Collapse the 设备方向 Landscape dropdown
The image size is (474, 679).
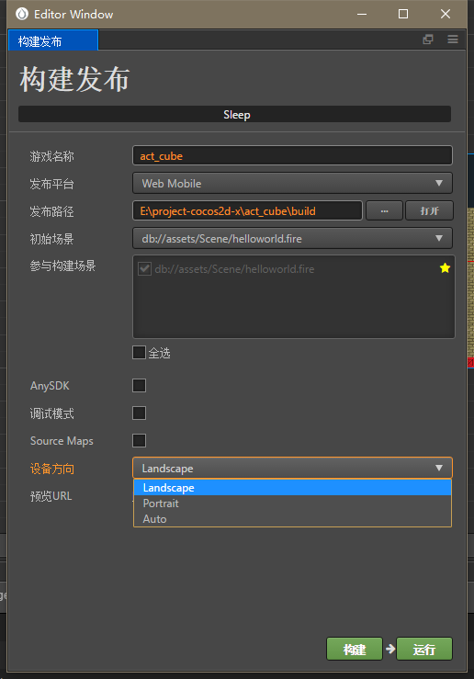pyautogui.click(x=292, y=468)
